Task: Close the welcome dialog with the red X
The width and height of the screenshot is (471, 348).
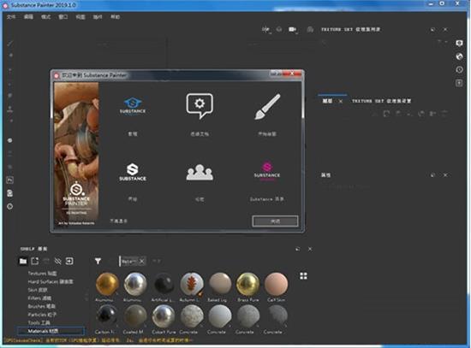Action: (x=292, y=74)
